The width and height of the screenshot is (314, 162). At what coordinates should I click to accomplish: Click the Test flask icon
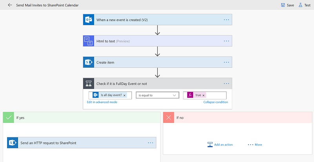pyautogui.click(x=300, y=5)
